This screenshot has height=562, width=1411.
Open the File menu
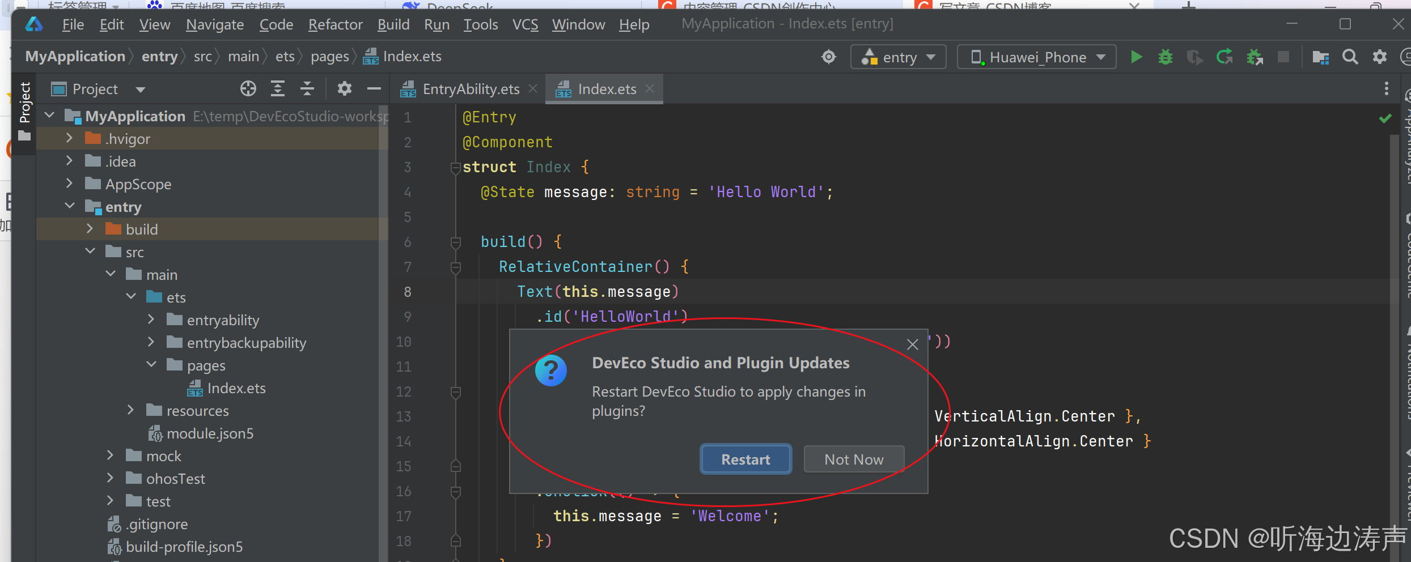(x=73, y=24)
